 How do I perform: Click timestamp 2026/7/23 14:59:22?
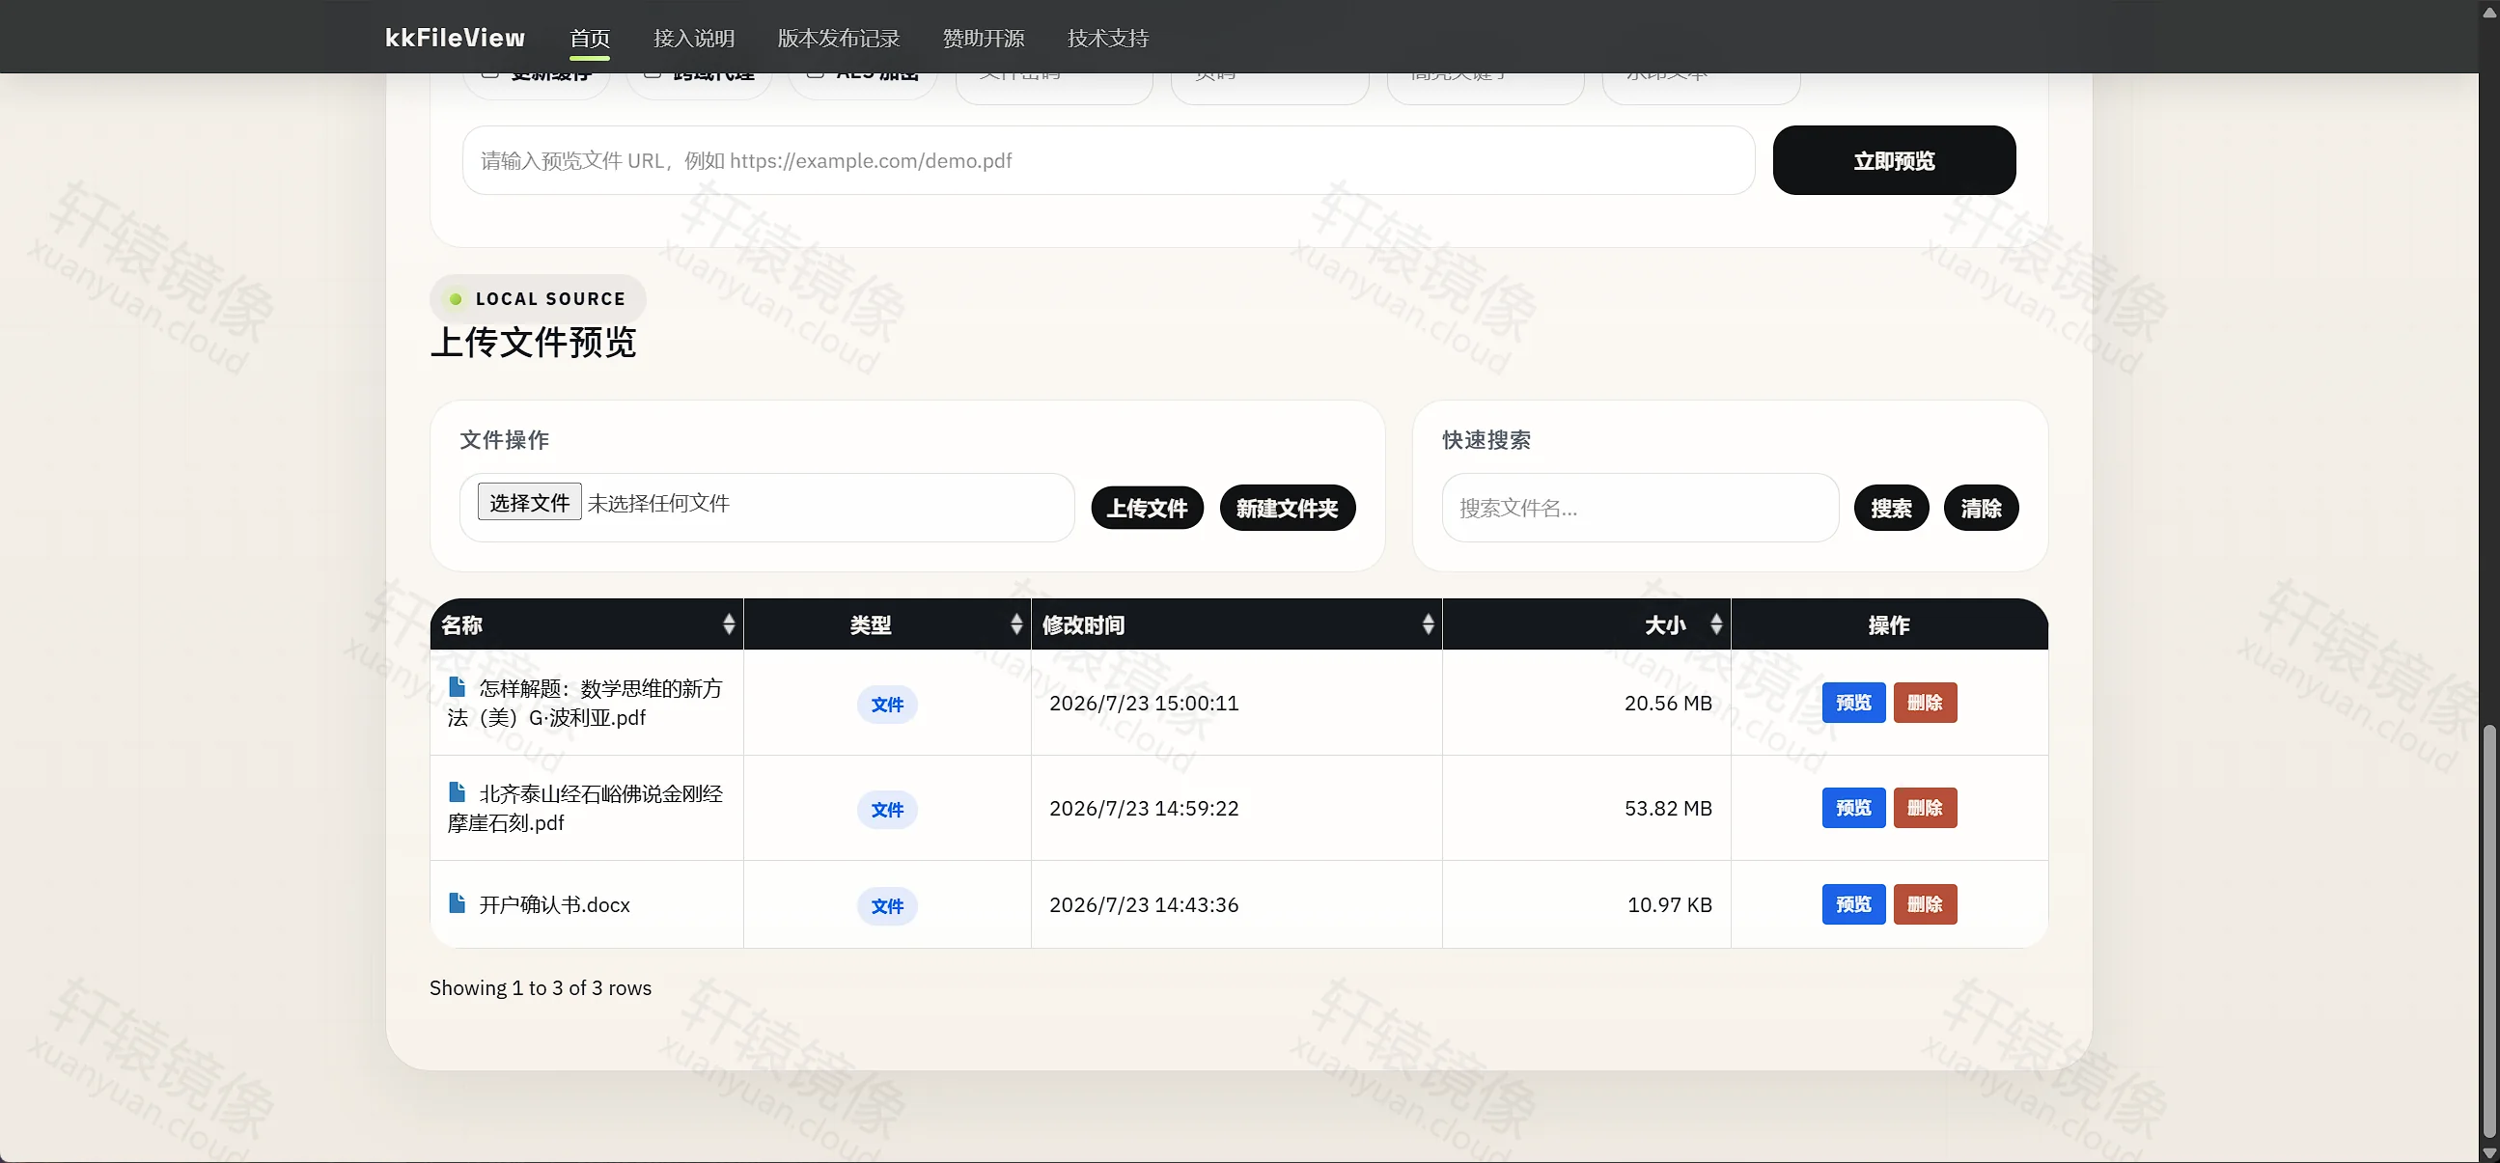coord(1143,808)
